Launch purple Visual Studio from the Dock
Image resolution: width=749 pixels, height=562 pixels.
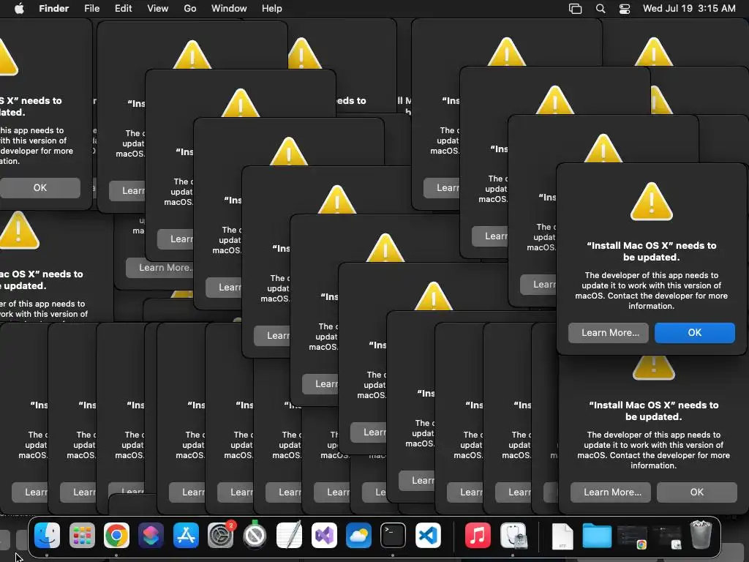[324, 535]
